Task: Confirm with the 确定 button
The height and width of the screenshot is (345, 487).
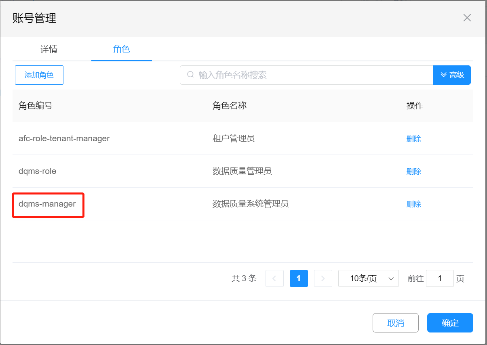Action: (450, 323)
